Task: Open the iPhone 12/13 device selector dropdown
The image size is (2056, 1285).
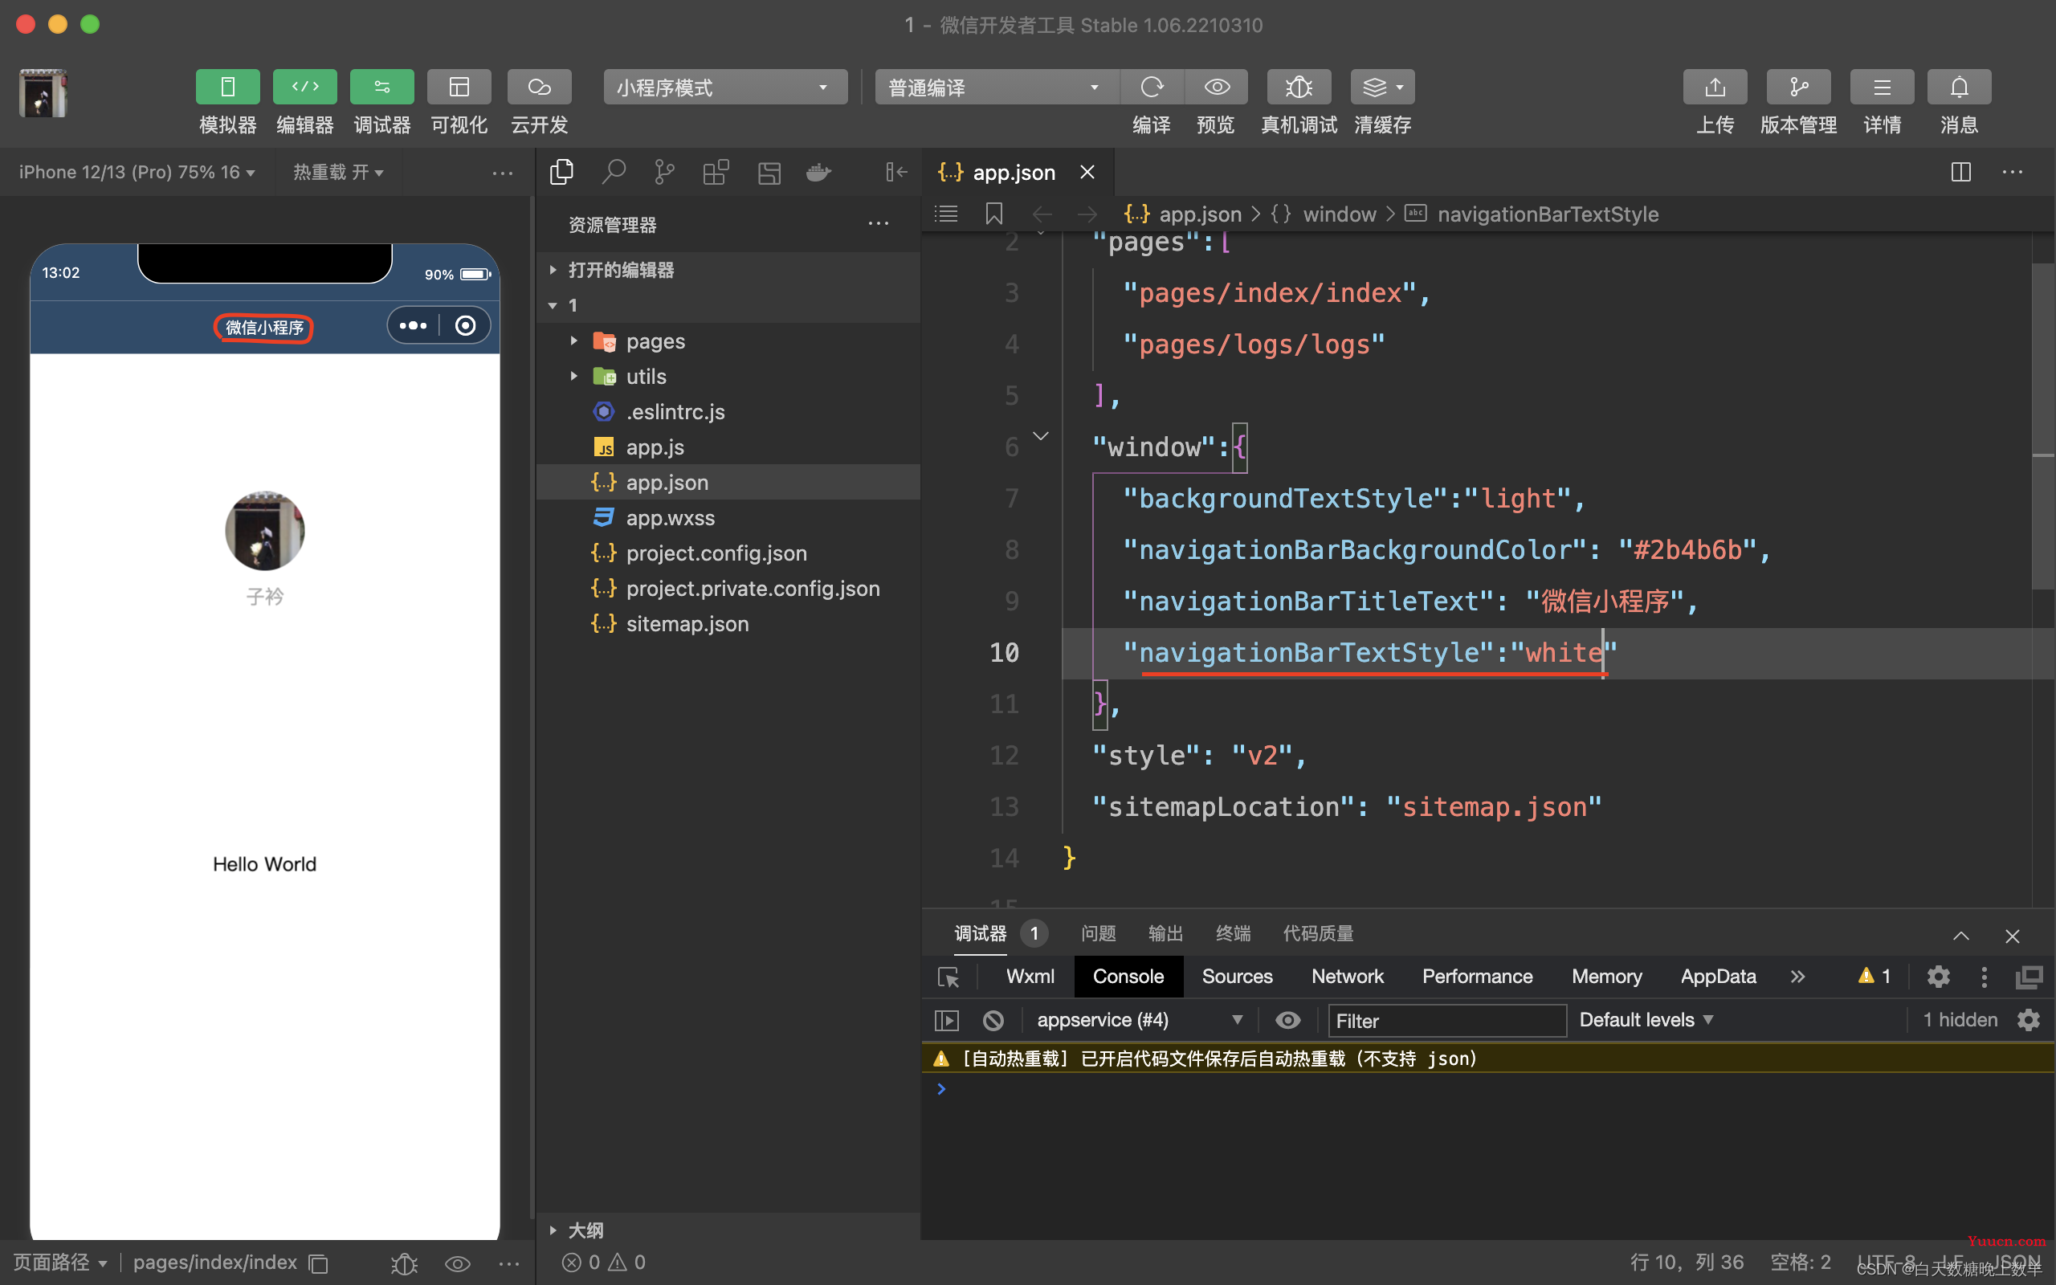Action: click(137, 173)
